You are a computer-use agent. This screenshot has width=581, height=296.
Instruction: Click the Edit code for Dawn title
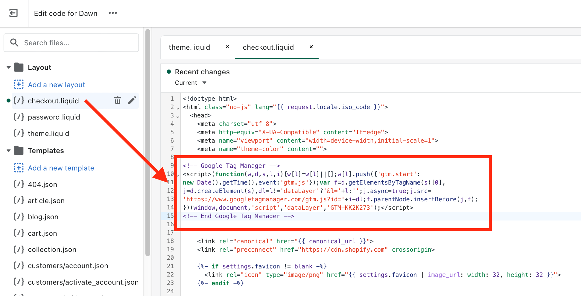66,13
